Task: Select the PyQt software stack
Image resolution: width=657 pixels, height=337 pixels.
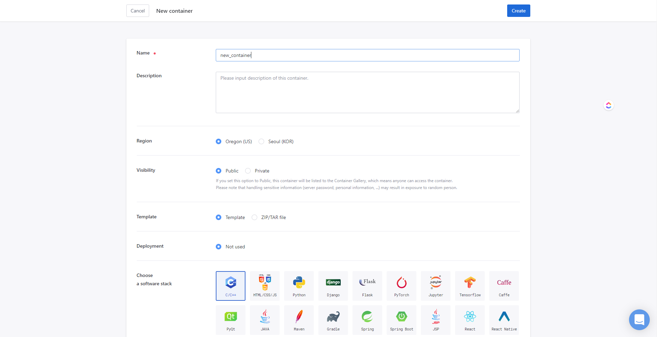Action: click(231, 320)
